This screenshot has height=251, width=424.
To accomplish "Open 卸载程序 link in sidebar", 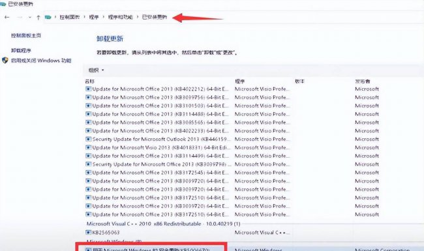I will coord(21,50).
